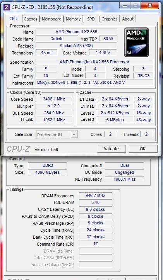
Task: Minimize the CPU-Z window
Action: coord(125,6)
